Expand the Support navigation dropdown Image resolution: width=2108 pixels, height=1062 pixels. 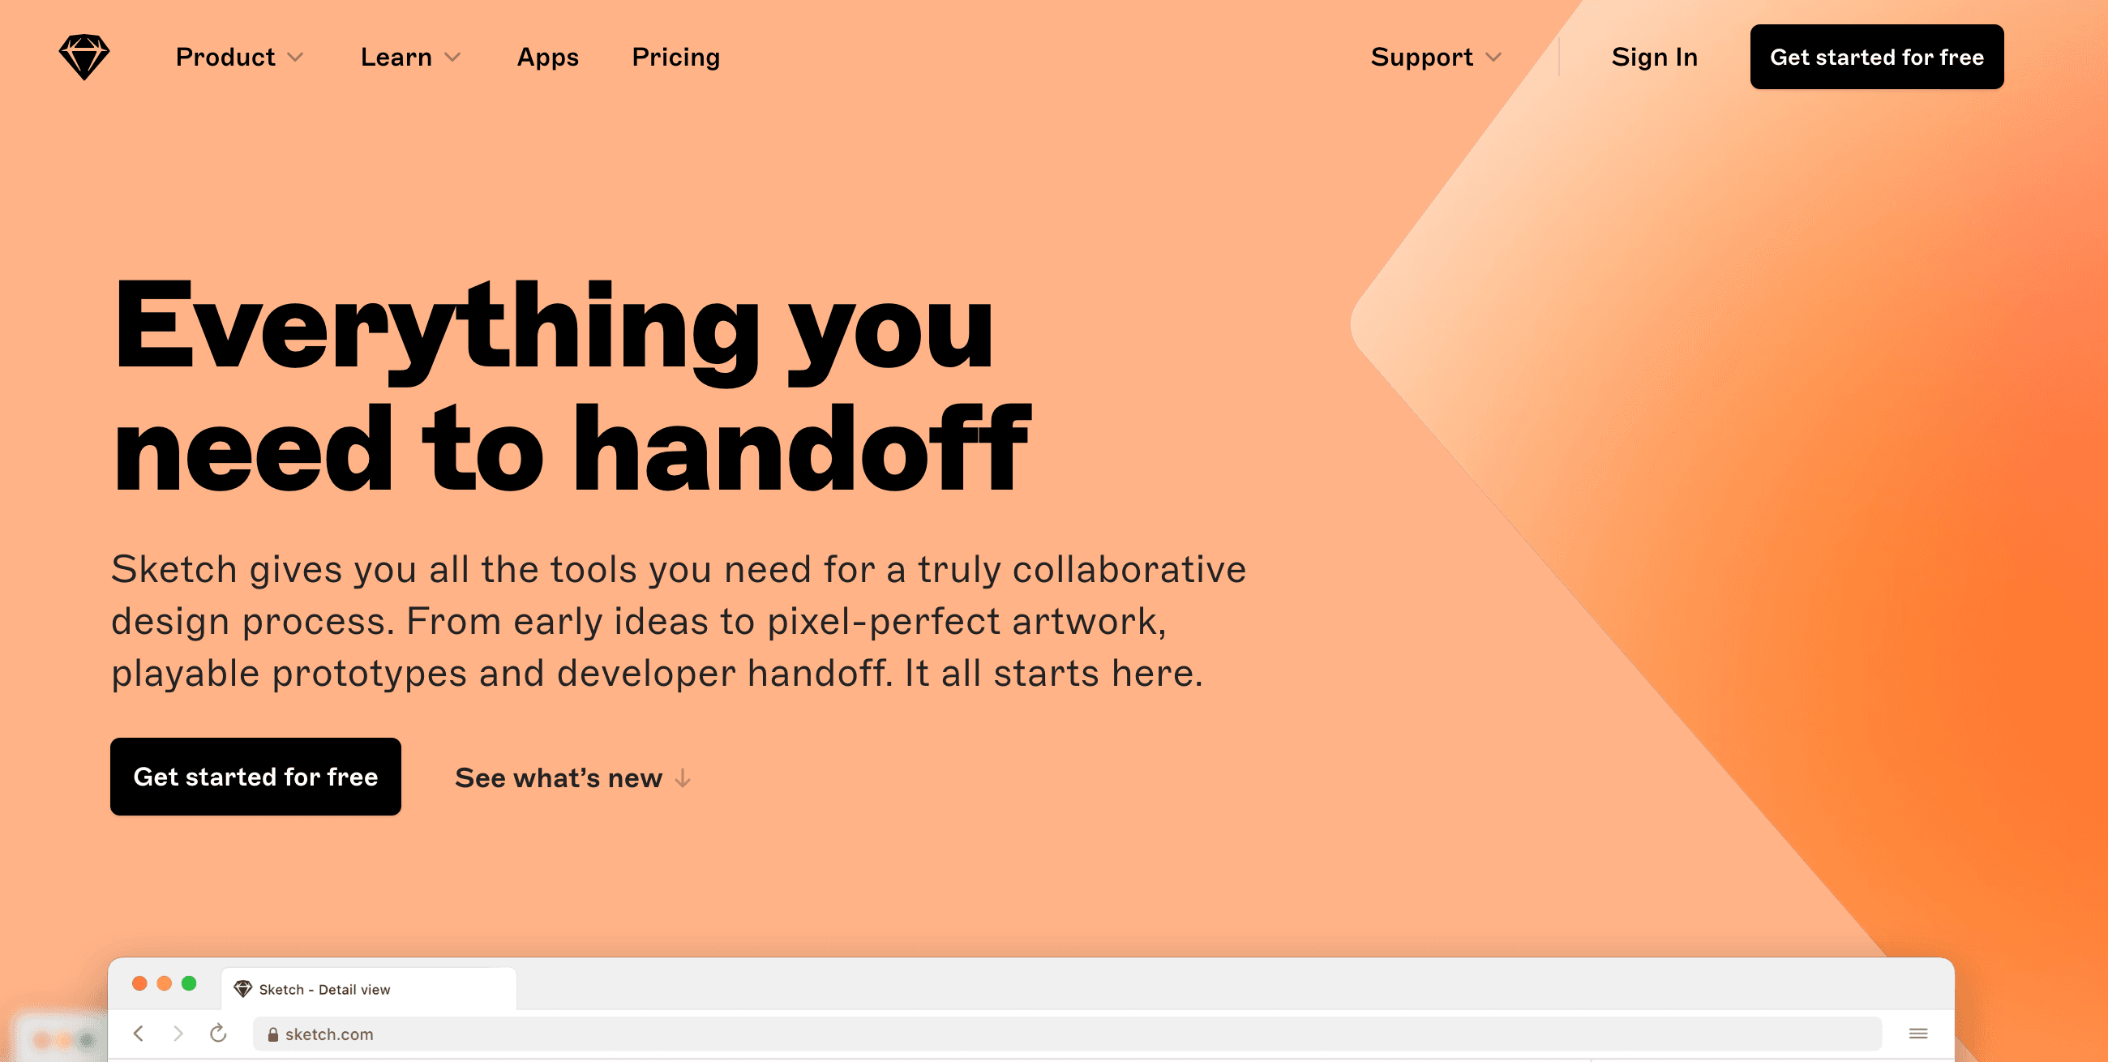(1433, 57)
